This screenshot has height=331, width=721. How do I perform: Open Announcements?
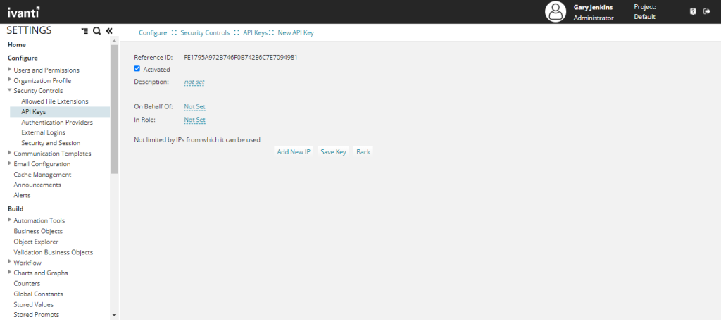37,185
